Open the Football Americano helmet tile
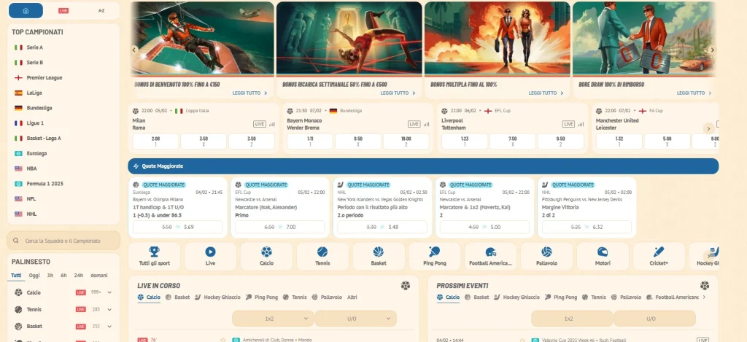Screen dimensions: 747x342 click(x=491, y=256)
